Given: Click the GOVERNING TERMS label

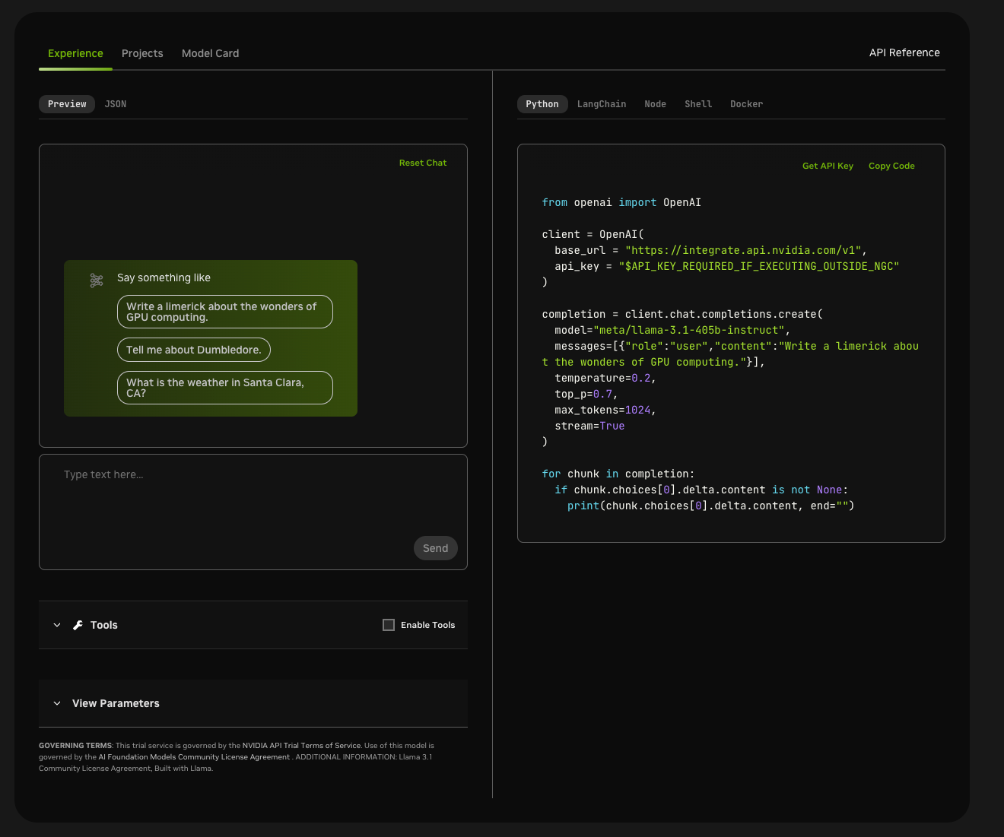Looking at the screenshot, I should coord(75,746).
